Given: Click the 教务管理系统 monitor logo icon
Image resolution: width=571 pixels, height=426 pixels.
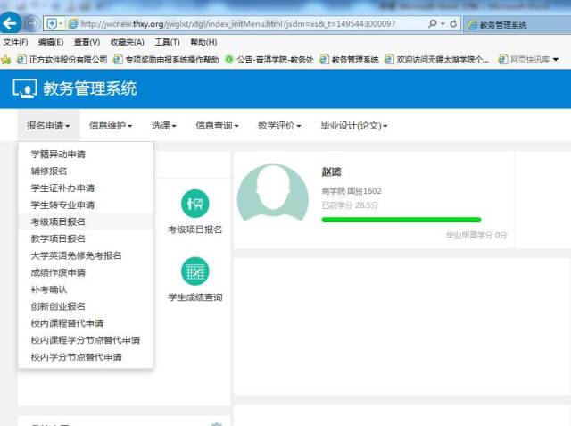Looking at the screenshot, I should [25, 88].
